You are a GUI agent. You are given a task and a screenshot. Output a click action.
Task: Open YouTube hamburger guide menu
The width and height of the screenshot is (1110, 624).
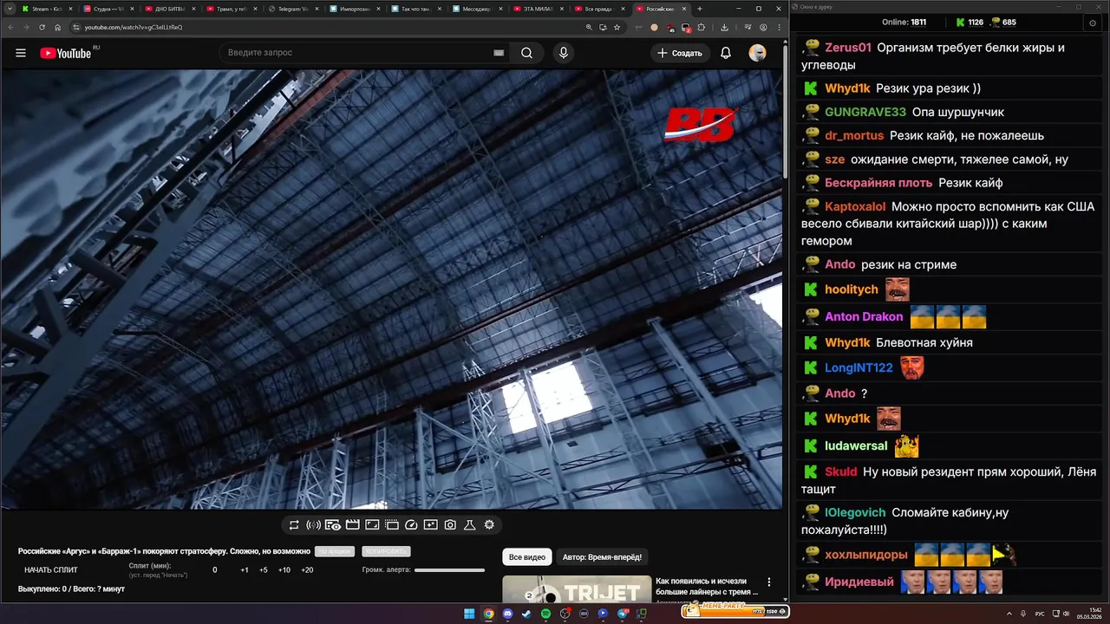(21, 53)
